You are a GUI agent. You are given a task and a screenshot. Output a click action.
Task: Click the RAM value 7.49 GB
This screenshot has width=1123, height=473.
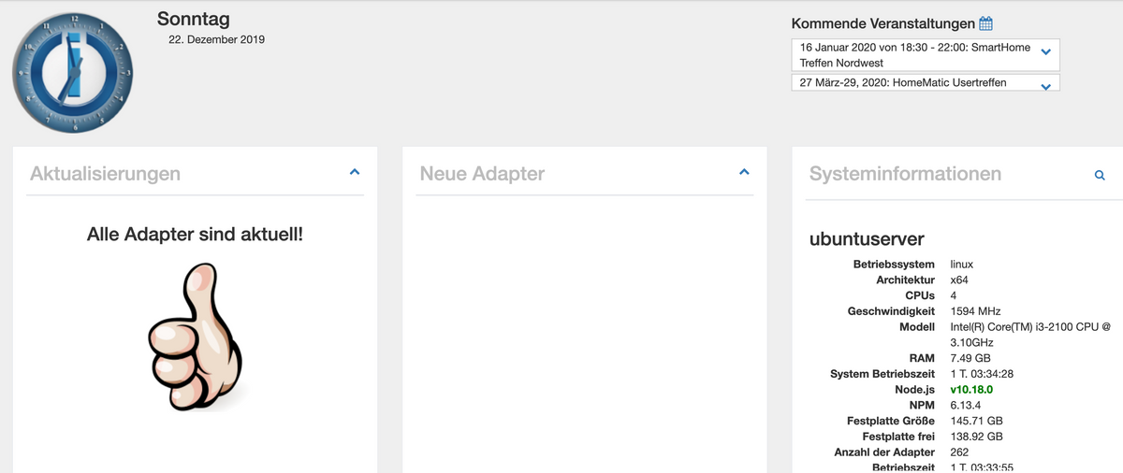[970, 358]
